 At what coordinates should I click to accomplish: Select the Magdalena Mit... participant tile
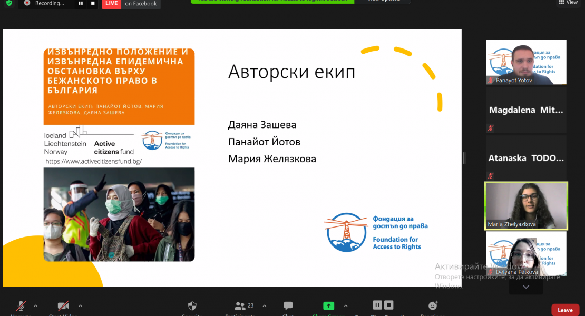pyautogui.click(x=526, y=110)
